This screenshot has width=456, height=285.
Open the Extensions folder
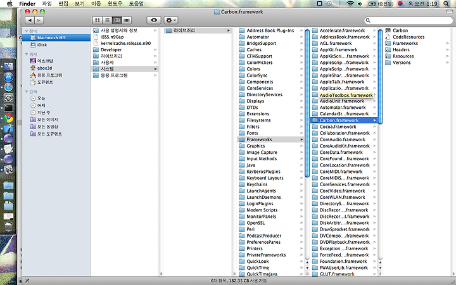[271, 114]
